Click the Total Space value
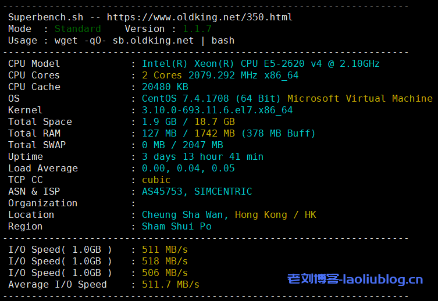This screenshot has height=301, width=438. click(x=188, y=122)
